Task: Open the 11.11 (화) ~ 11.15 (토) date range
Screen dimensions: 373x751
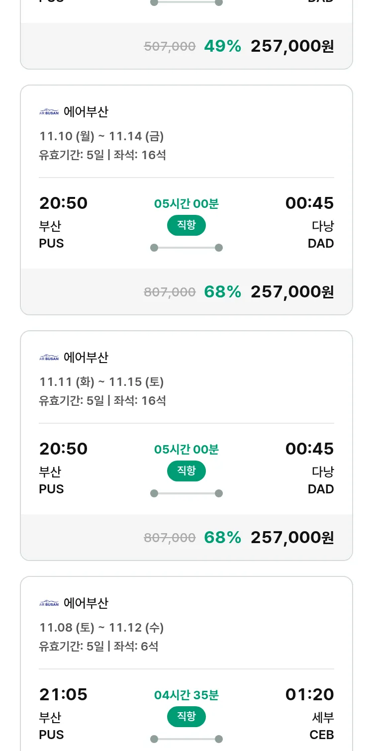Action: point(101,382)
